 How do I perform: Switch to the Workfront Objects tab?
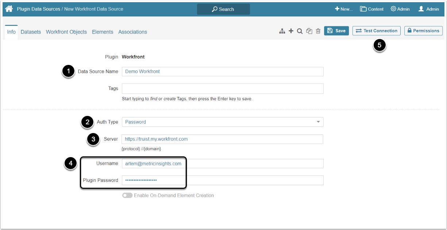coord(66,32)
